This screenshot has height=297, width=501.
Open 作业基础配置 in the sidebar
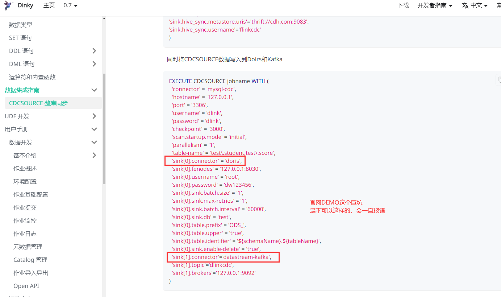tap(31, 194)
